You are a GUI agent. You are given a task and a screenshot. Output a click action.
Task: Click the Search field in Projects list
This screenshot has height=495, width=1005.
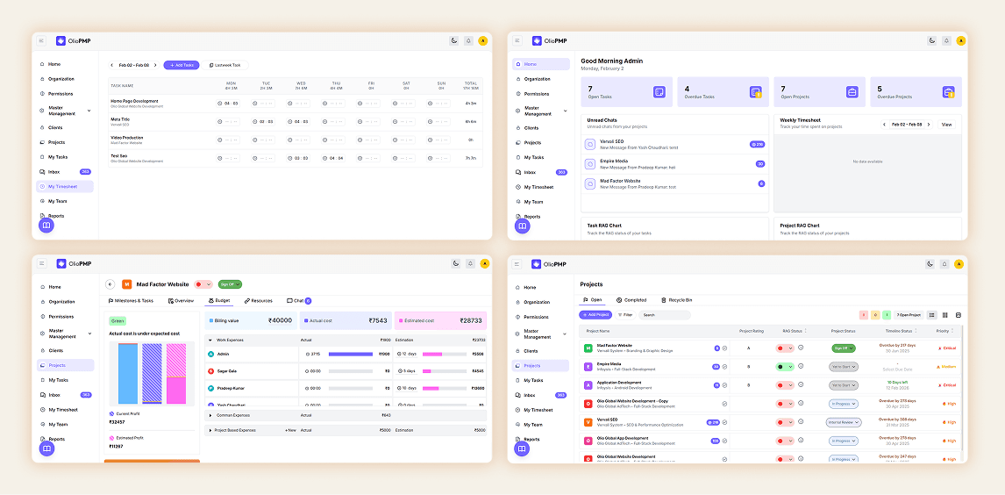664,315
